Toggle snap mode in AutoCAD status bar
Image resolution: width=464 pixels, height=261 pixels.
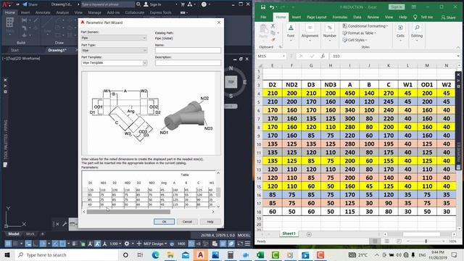(x=15, y=244)
